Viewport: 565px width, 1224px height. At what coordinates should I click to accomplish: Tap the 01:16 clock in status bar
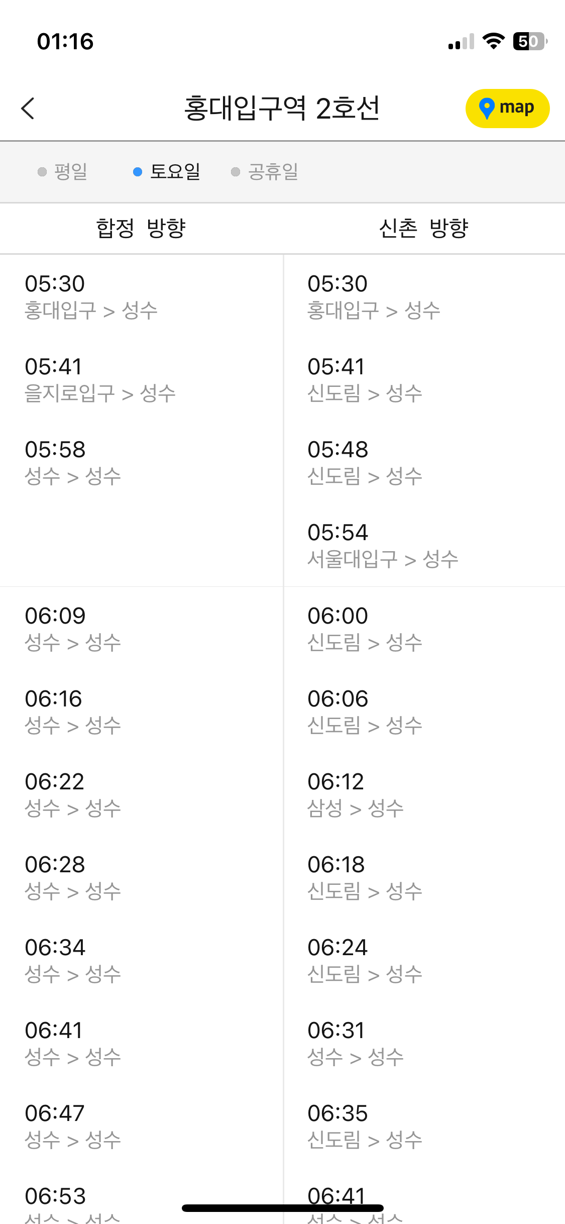click(x=65, y=41)
